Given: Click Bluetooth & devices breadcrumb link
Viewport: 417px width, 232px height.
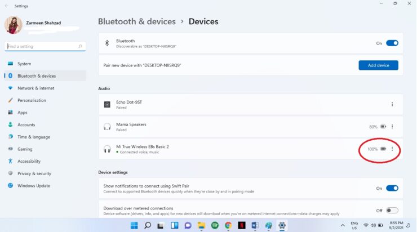Looking at the screenshot, I should click(x=137, y=21).
